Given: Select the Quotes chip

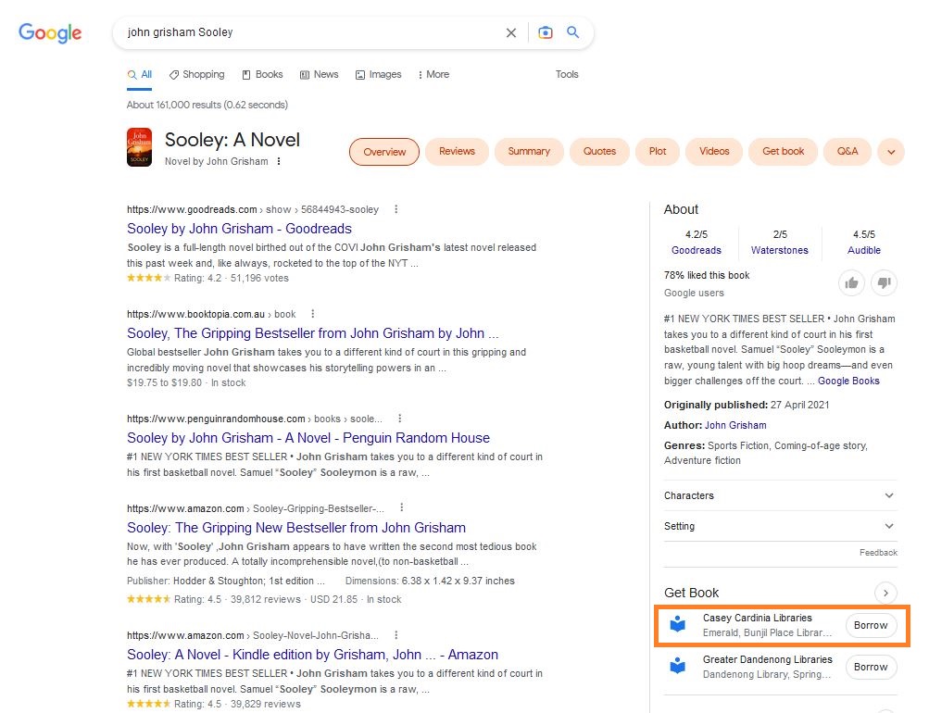Looking at the screenshot, I should point(599,152).
